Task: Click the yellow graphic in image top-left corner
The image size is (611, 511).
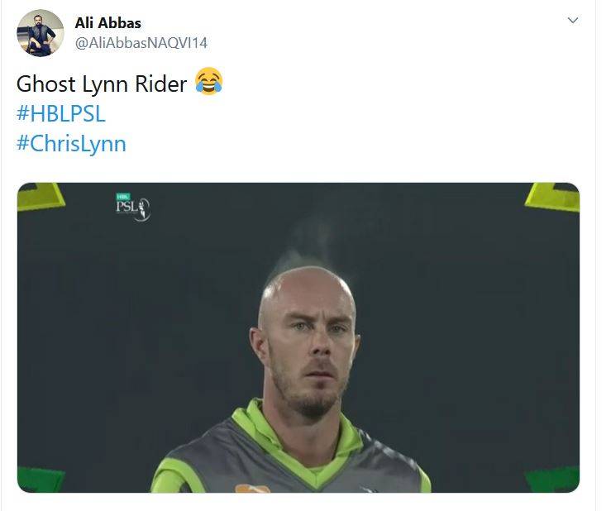Action: [x=41, y=197]
